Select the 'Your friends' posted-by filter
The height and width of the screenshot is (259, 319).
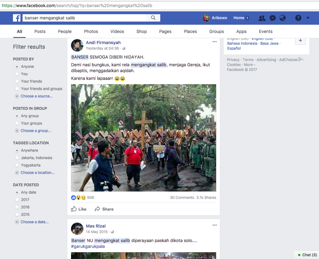pyautogui.click(x=17, y=81)
